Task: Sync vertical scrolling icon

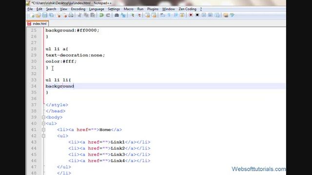Action: [x=147, y=15]
